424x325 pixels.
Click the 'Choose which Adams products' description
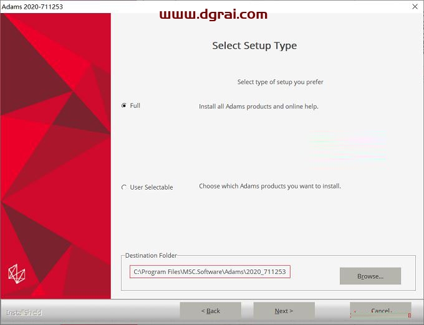269,186
